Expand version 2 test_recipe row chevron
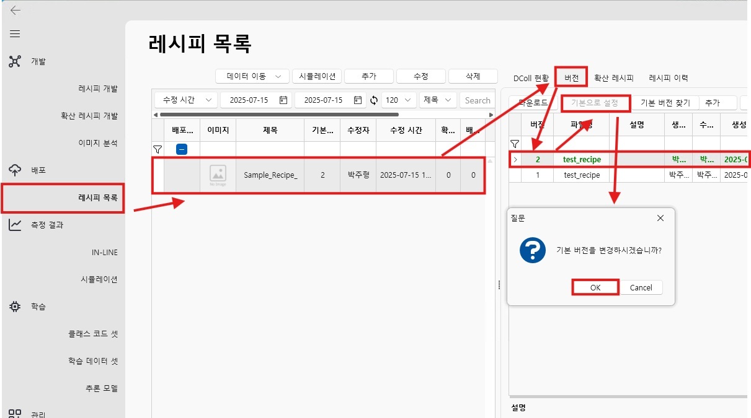 pos(515,159)
